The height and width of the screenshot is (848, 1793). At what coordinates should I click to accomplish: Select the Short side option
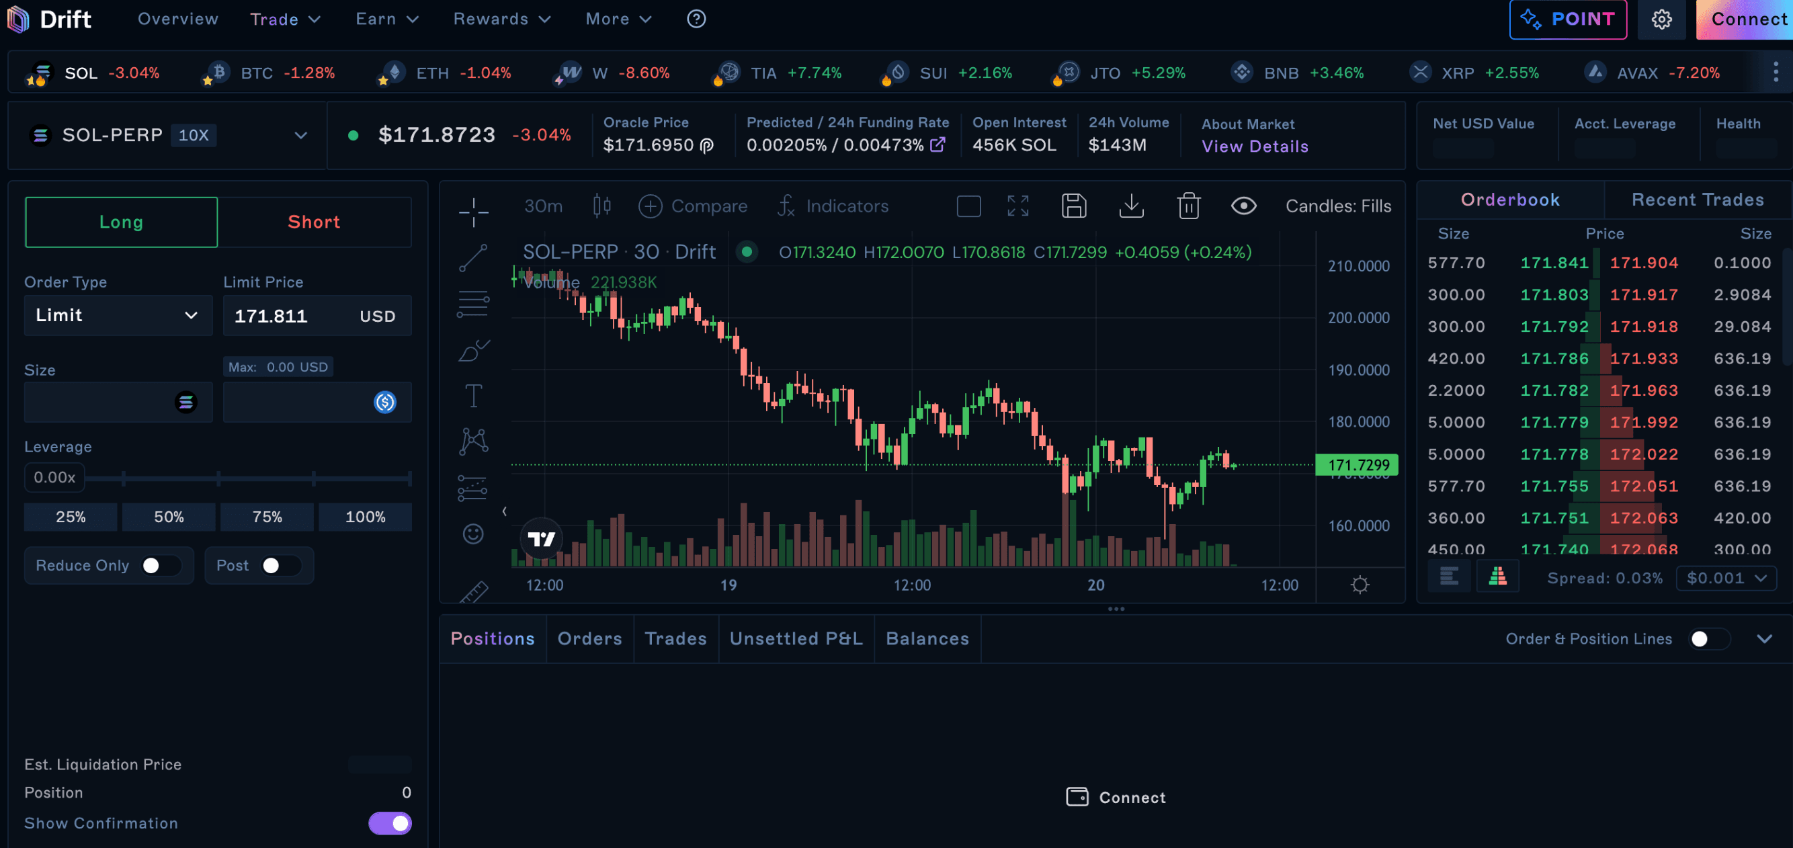(315, 222)
